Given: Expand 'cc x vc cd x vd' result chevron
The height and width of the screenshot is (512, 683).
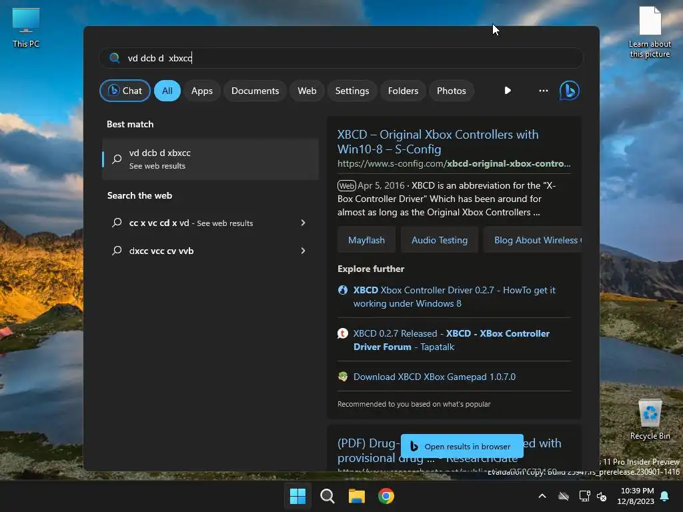Looking at the screenshot, I should tap(303, 223).
